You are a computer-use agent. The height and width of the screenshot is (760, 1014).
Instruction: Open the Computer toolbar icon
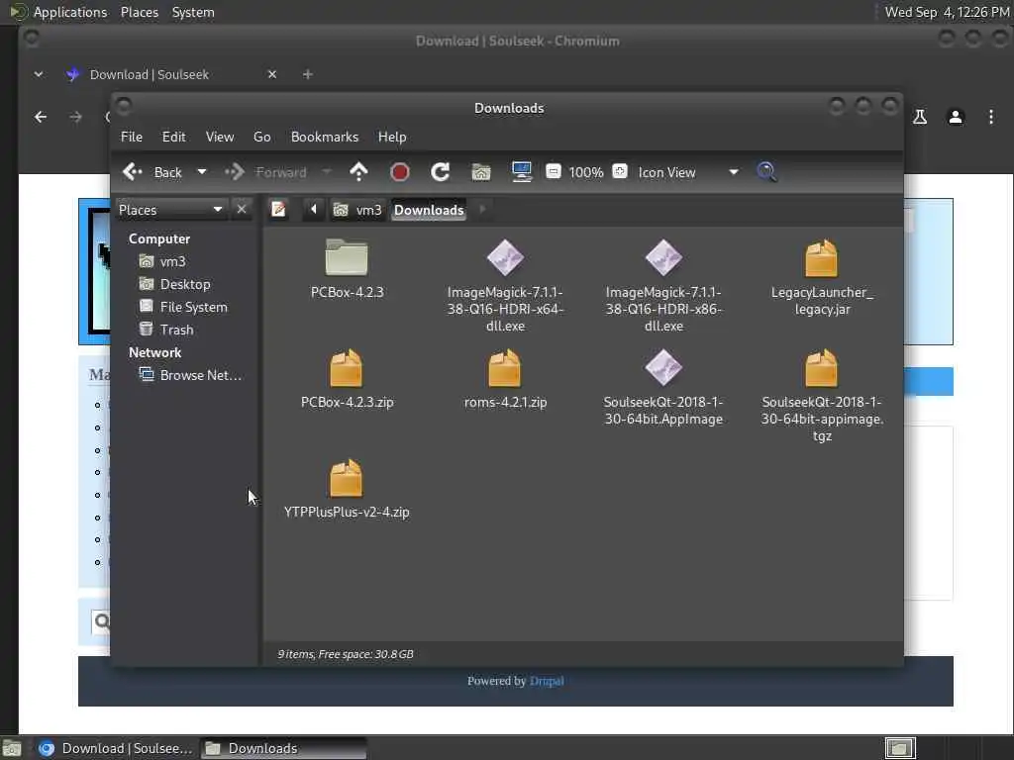[x=522, y=172]
